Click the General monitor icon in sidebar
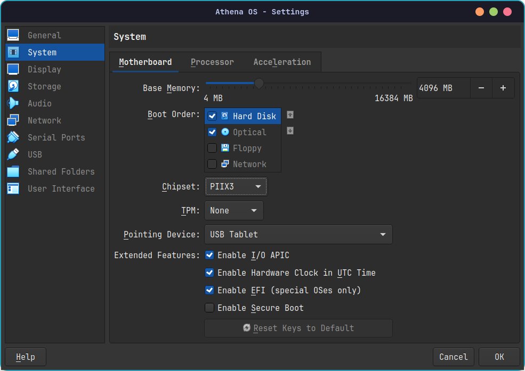 pos(13,35)
